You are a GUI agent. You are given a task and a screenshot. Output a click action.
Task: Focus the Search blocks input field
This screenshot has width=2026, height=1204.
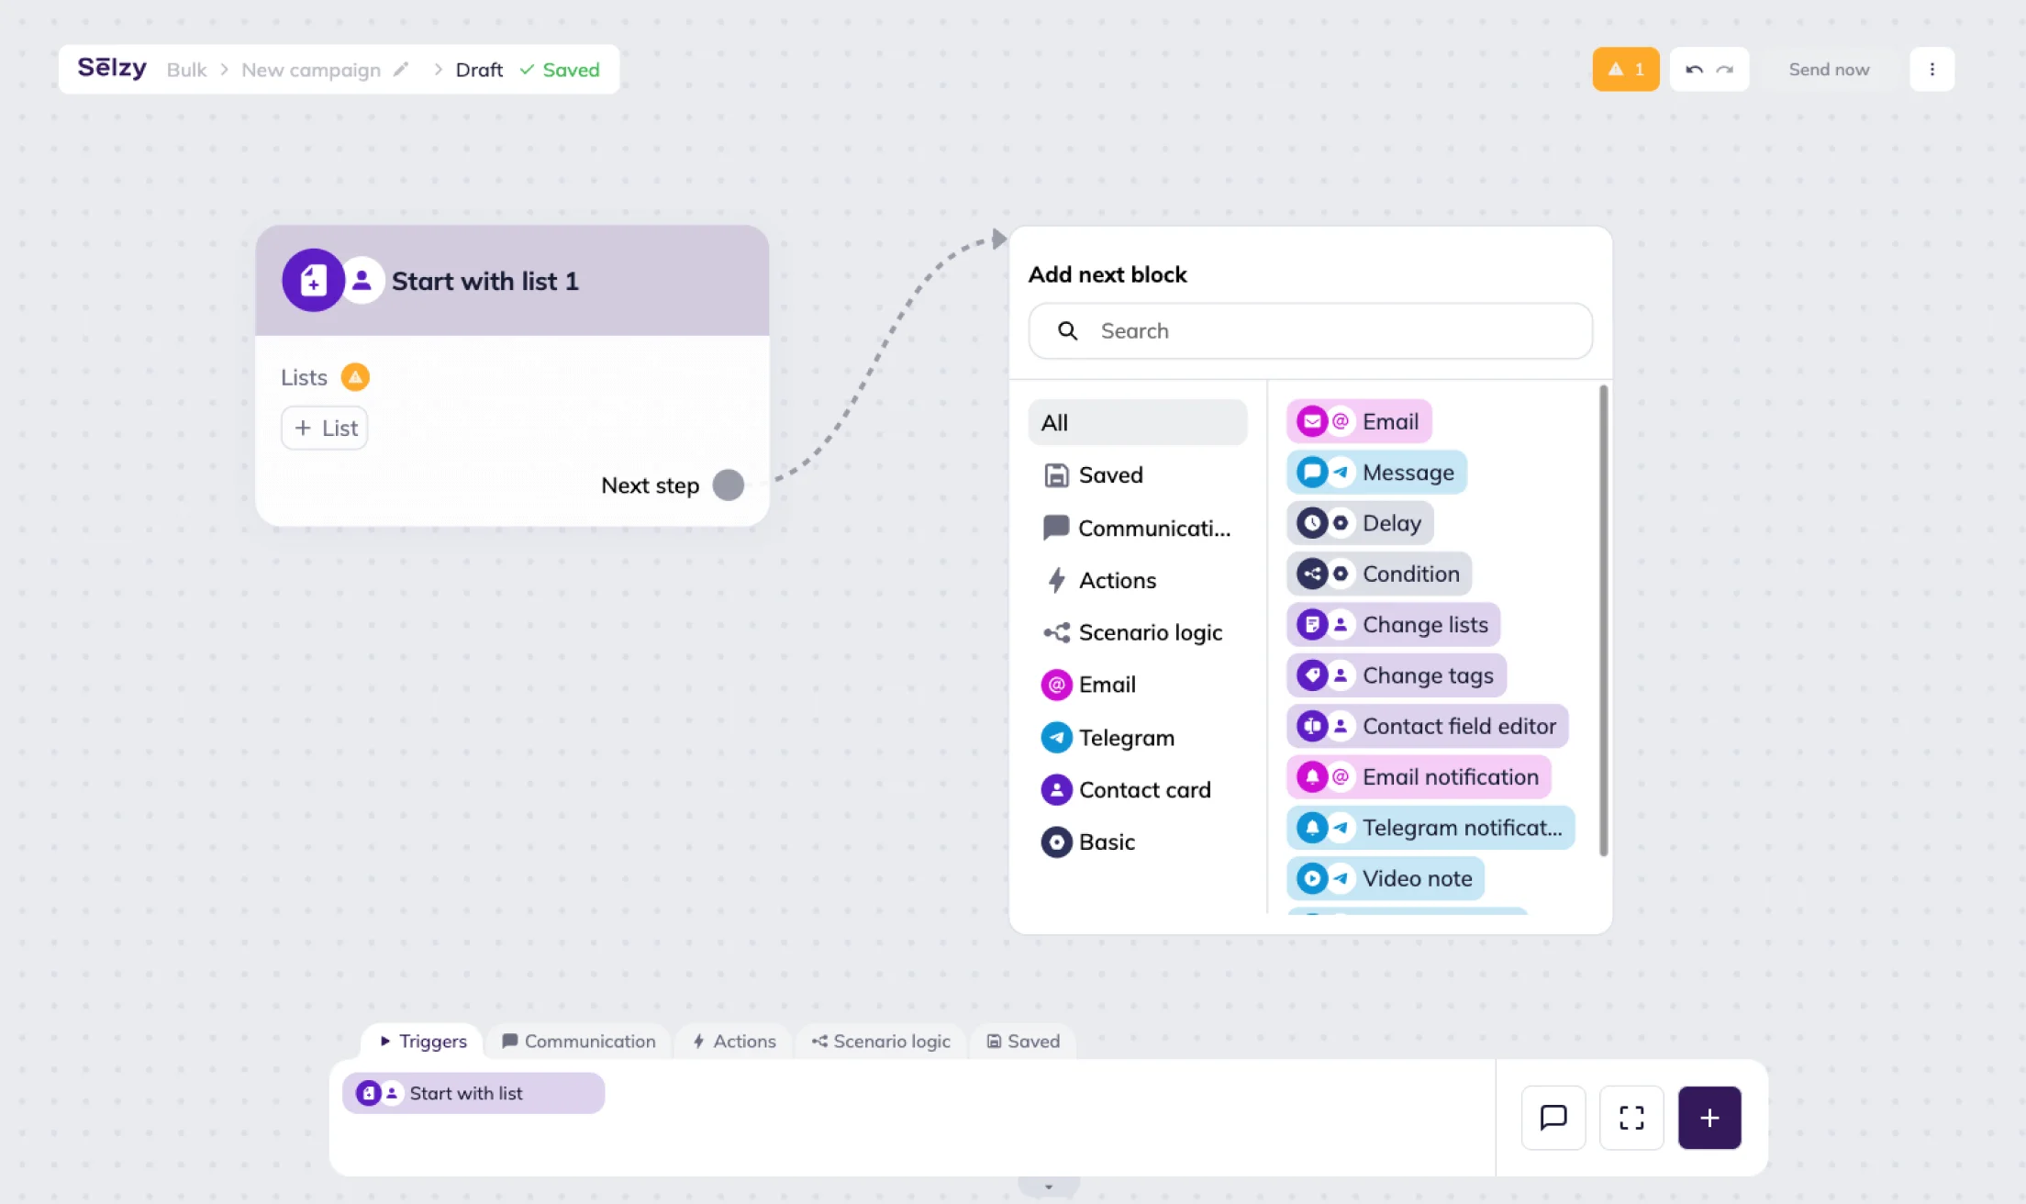1310,330
